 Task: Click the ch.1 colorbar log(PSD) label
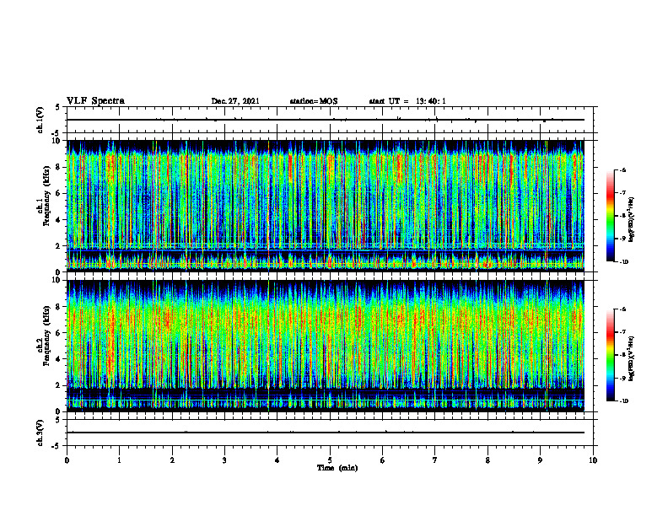click(632, 219)
